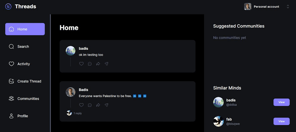Like the Palestine post by Badis
The image size is (296, 132).
tap(81, 105)
